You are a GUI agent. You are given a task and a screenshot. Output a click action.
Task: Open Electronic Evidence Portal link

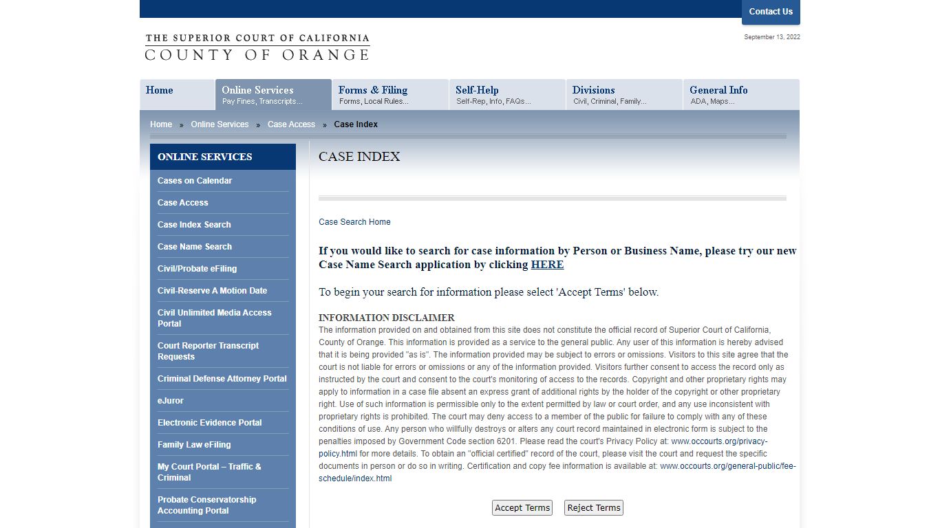(210, 423)
